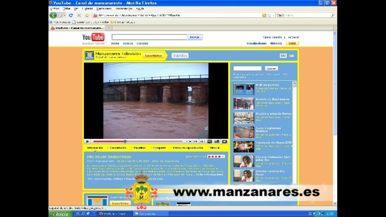The height and width of the screenshot is (217, 386).
Task: Expand Listas de reproducción section
Action: (188, 148)
